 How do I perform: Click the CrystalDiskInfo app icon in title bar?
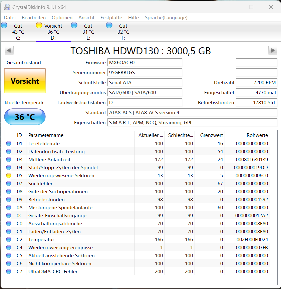(7, 7)
